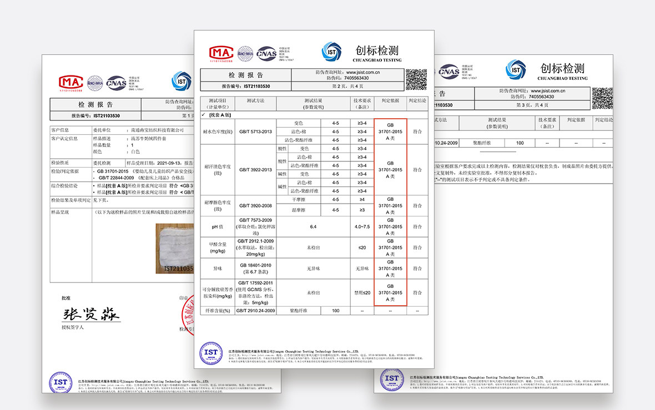Click the red MA logo on the left report
This screenshot has height=410, width=655.
coord(70,83)
